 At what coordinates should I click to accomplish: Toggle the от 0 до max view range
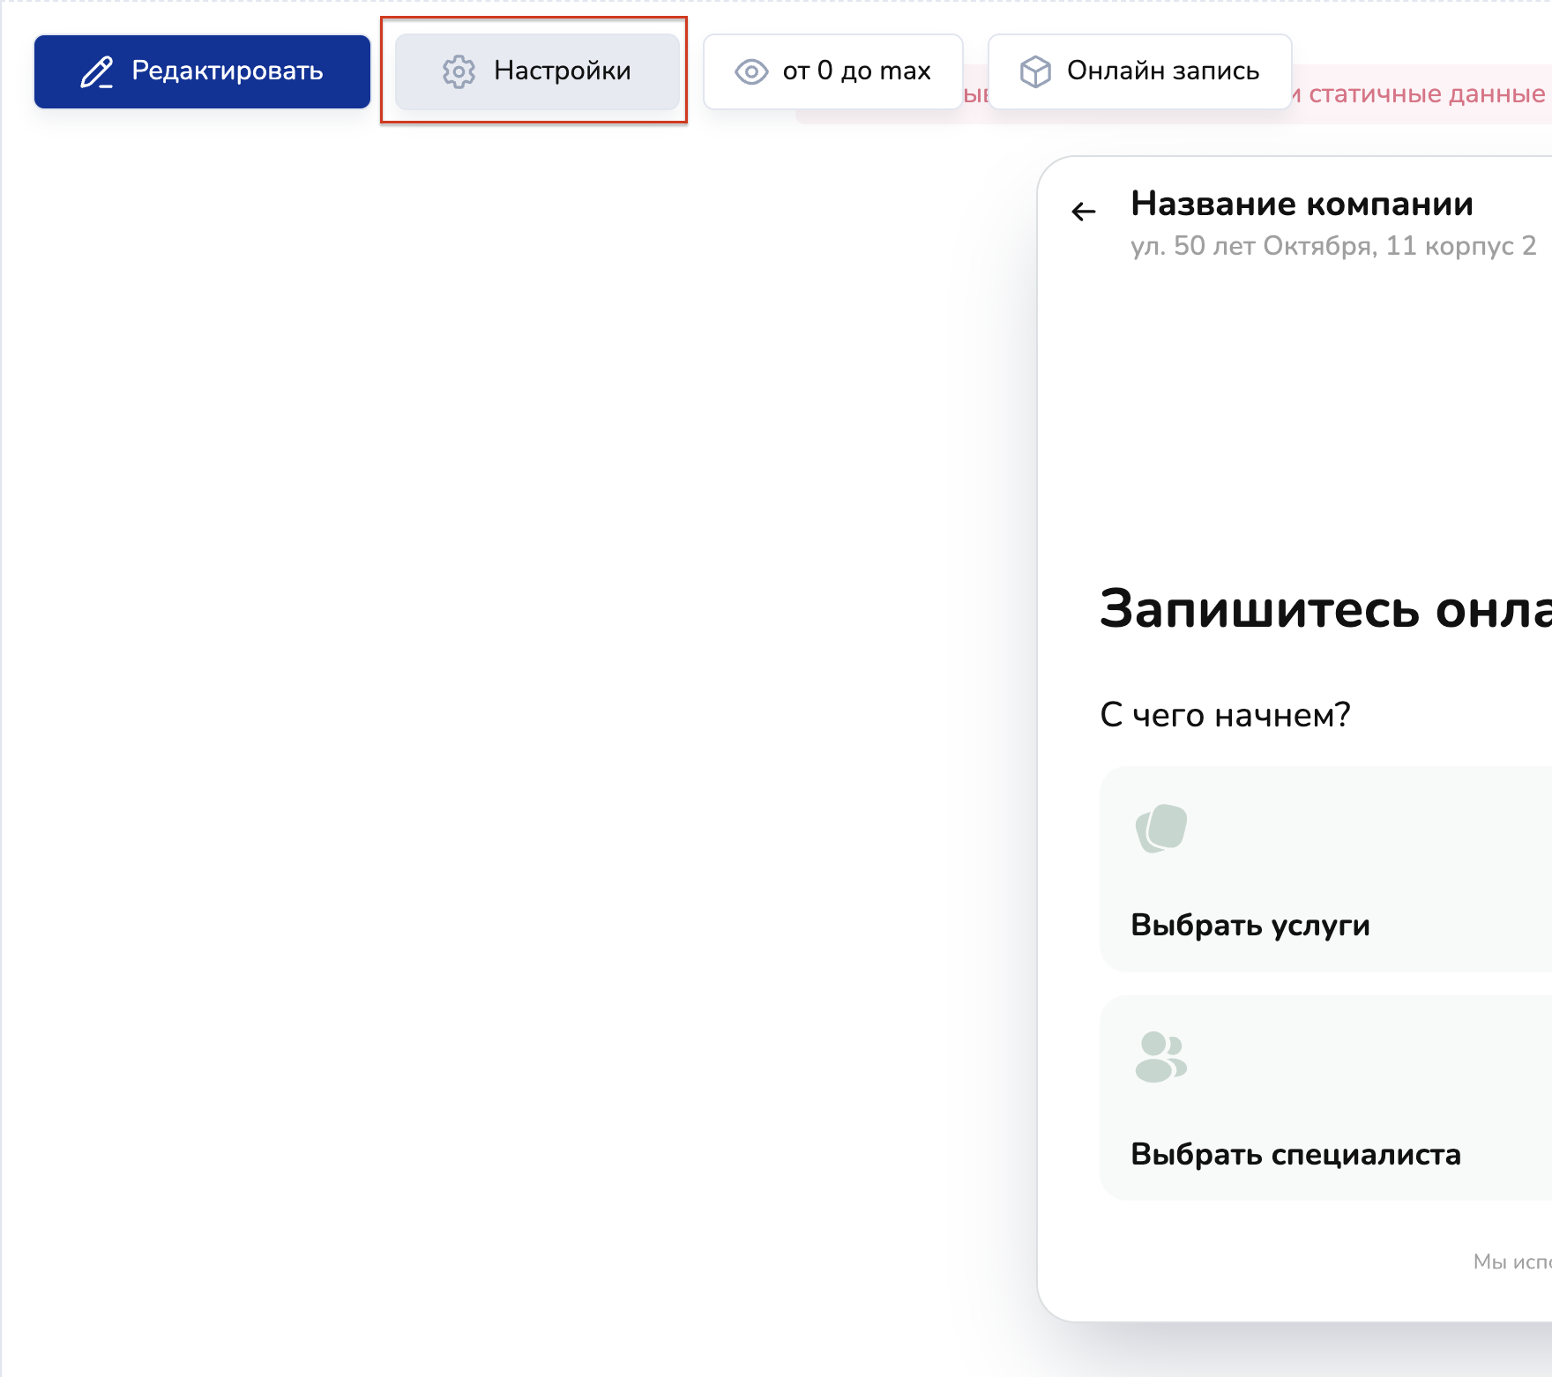tap(832, 71)
